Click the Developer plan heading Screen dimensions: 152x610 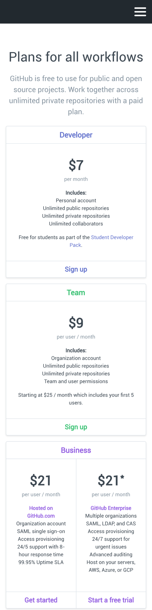point(76,135)
